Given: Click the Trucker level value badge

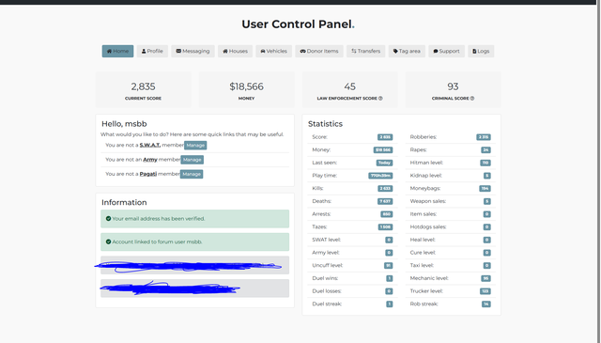Looking at the screenshot, I should 485,291.
